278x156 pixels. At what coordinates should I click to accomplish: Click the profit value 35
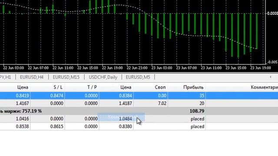[x=202, y=96]
